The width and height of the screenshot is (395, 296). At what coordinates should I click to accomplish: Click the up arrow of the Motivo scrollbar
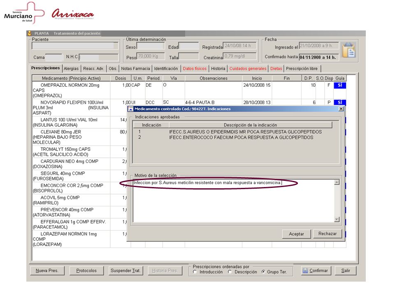337,182
